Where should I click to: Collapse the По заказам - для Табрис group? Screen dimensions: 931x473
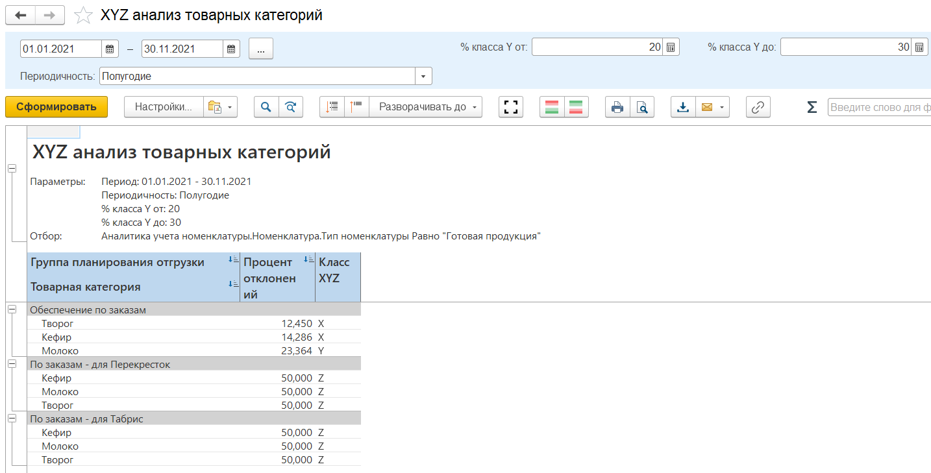12,419
